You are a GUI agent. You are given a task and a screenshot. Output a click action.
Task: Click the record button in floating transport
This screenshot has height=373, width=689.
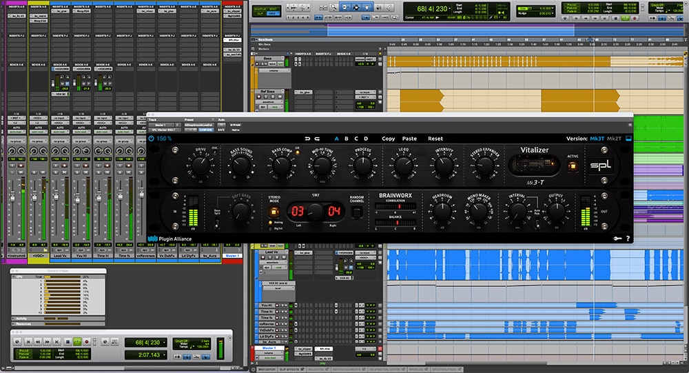(87, 342)
